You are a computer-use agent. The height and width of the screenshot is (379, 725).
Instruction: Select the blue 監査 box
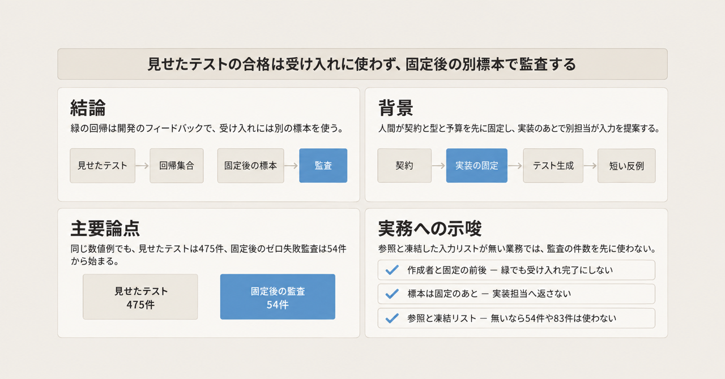(323, 166)
